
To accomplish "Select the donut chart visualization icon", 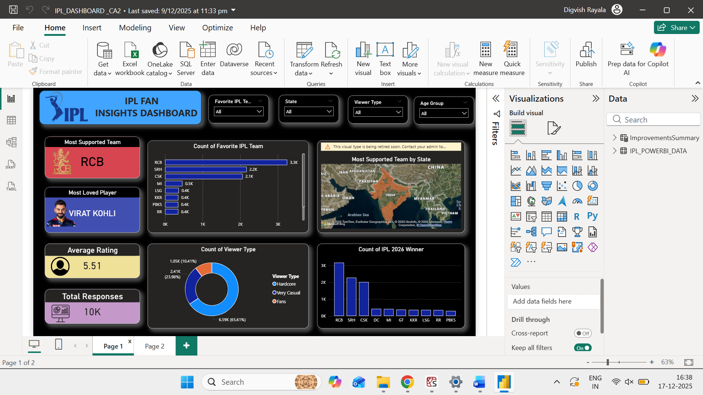I will tap(592, 186).
